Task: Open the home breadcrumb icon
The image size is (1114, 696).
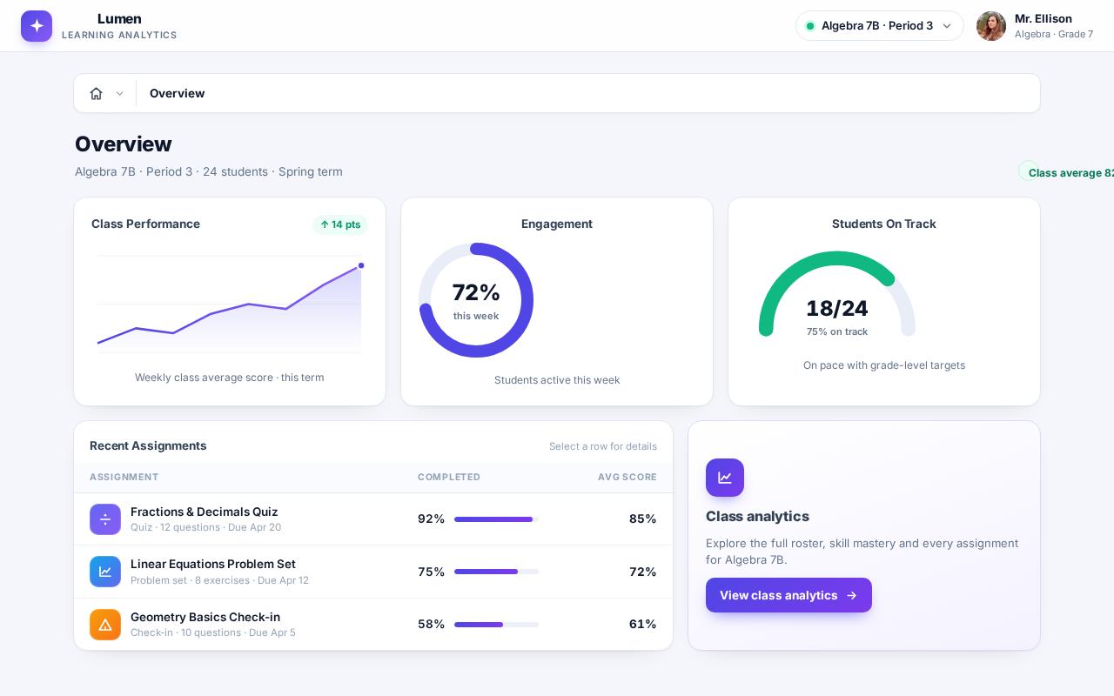Action: pyautogui.click(x=97, y=93)
